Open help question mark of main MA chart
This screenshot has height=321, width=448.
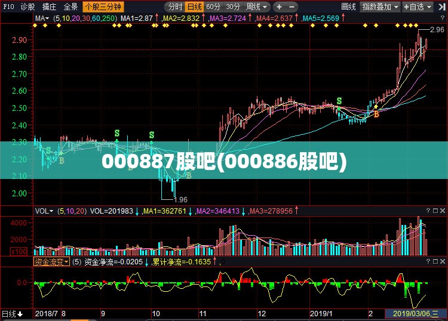tap(443, 18)
